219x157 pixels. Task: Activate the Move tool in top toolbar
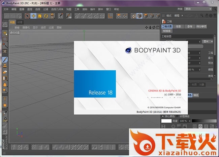pyautogui.click(x=33, y=16)
